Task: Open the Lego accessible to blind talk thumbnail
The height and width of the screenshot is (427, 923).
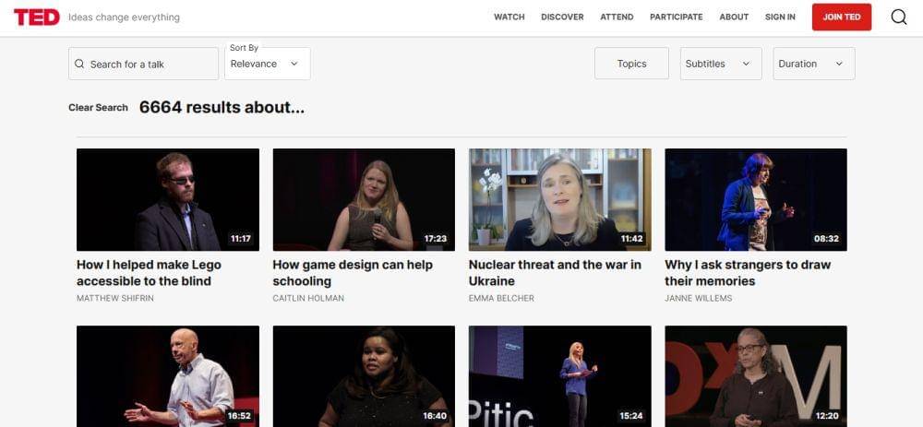Action: [x=167, y=199]
